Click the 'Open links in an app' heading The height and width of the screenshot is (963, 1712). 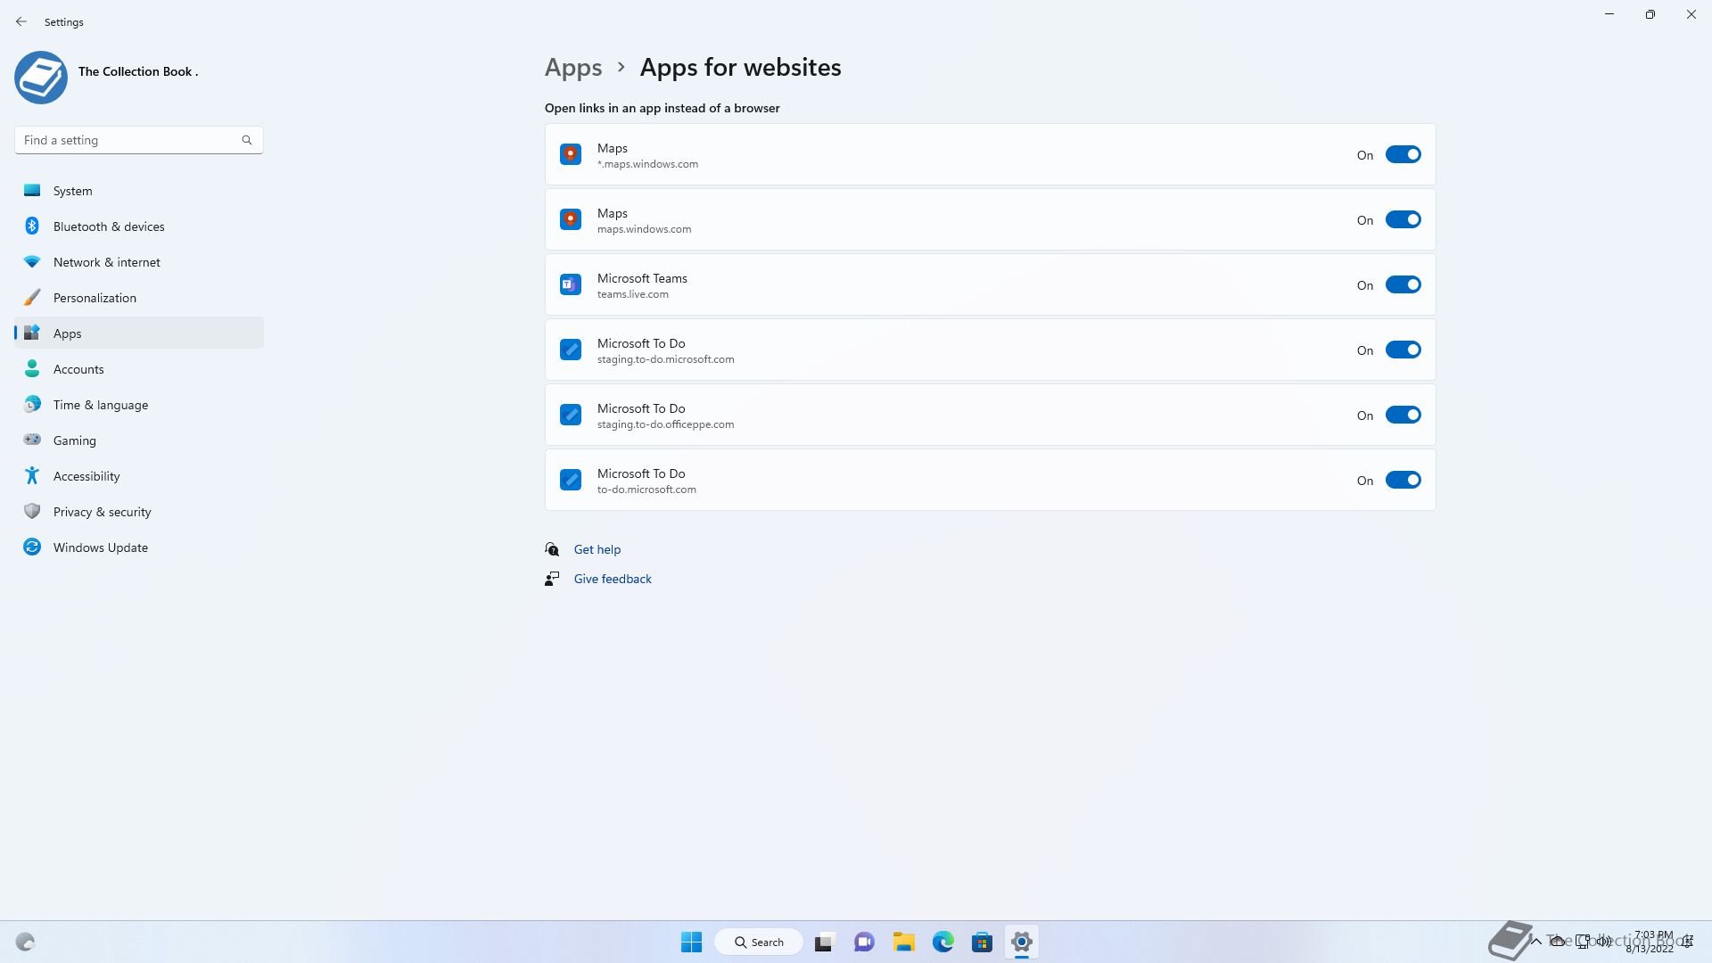pos(662,108)
